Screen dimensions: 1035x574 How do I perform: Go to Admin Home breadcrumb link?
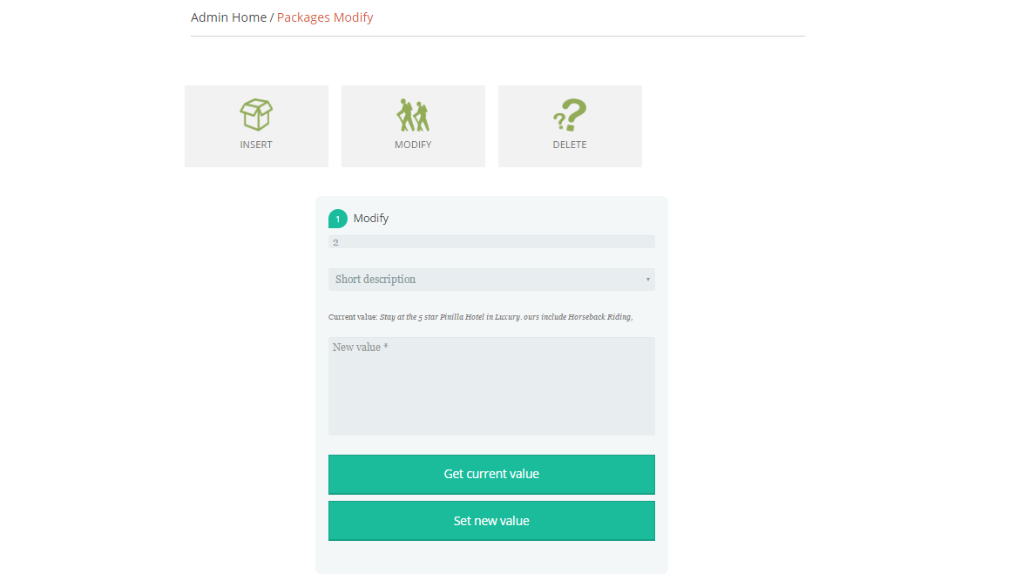[228, 17]
